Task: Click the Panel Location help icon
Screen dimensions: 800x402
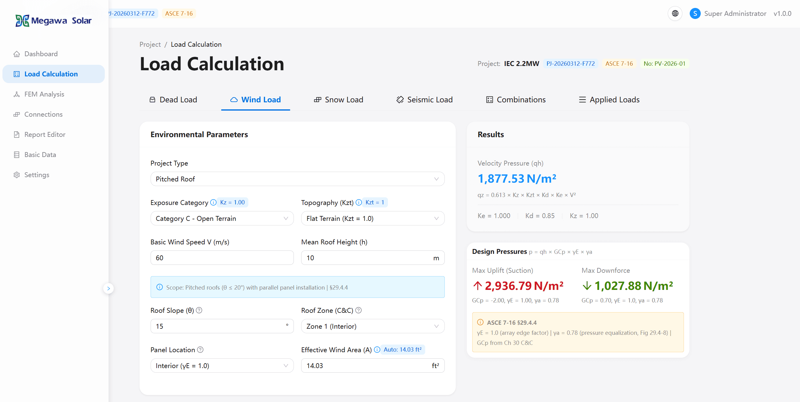Action: pyautogui.click(x=200, y=350)
